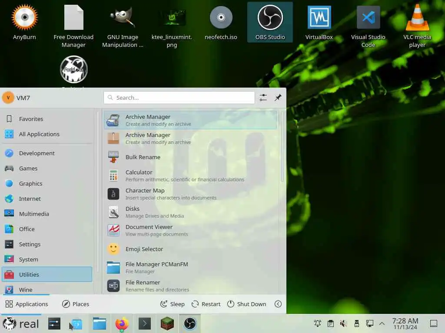The image size is (445, 333).
Task: Switch to Places tab
Action: click(x=76, y=304)
